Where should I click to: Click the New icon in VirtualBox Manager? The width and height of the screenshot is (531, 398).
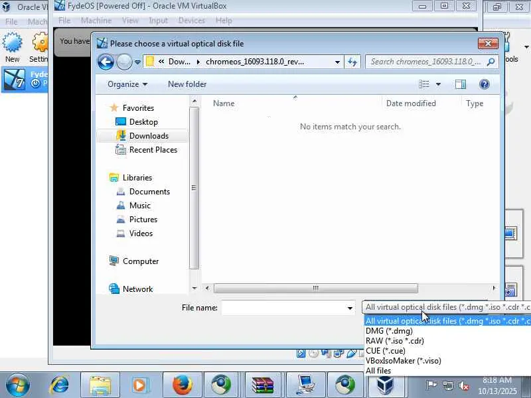tap(12, 47)
